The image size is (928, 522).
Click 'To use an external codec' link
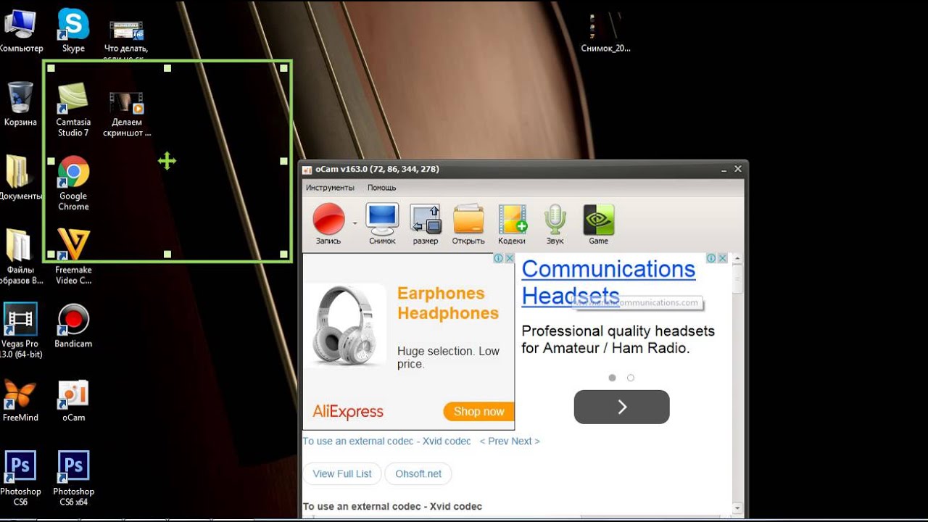coord(386,441)
